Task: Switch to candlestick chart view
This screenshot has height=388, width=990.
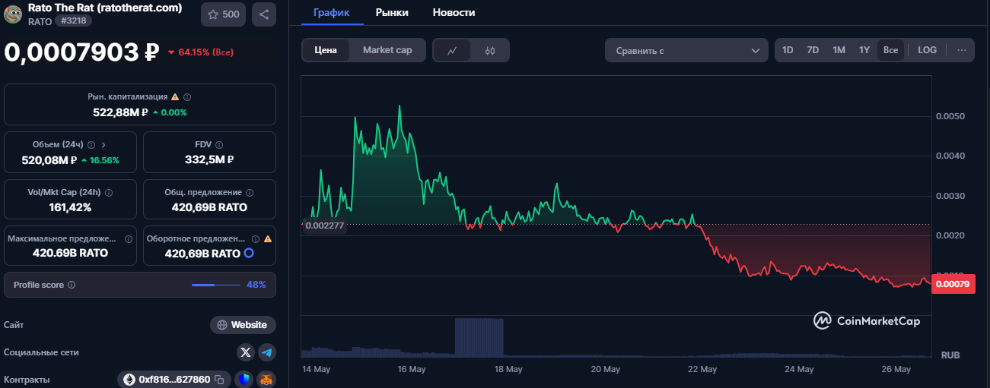Action: (x=489, y=51)
